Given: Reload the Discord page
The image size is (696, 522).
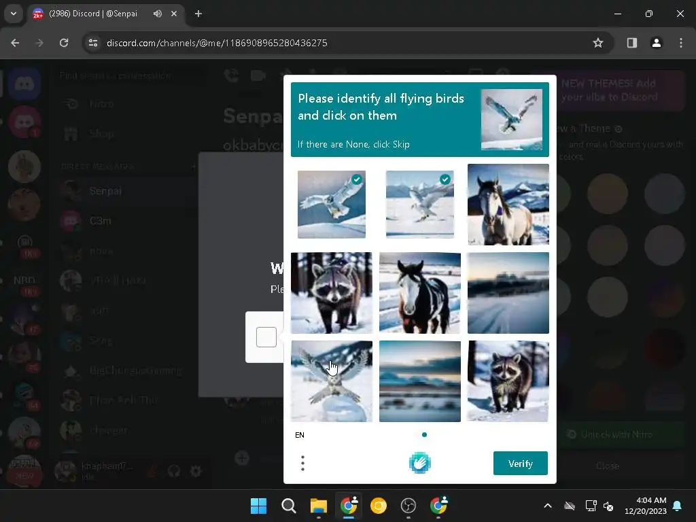Looking at the screenshot, I should 64,43.
